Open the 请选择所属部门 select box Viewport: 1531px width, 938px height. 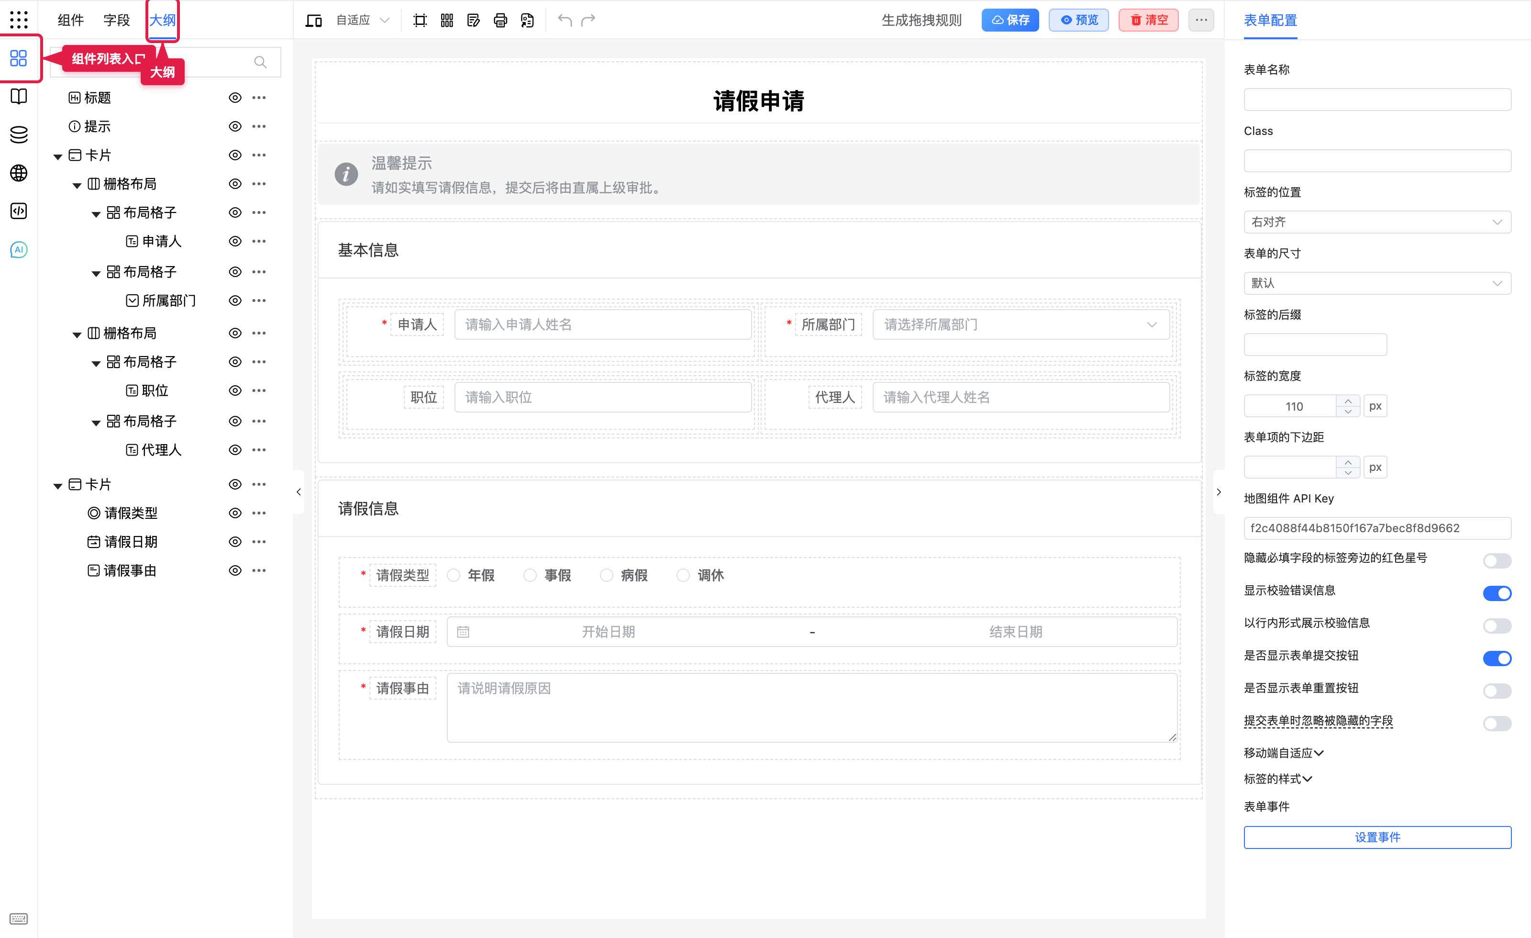point(1021,324)
